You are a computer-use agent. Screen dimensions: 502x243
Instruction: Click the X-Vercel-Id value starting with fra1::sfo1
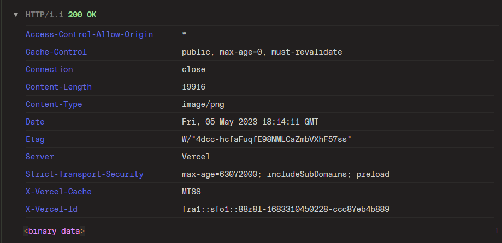[x=286, y=209]
